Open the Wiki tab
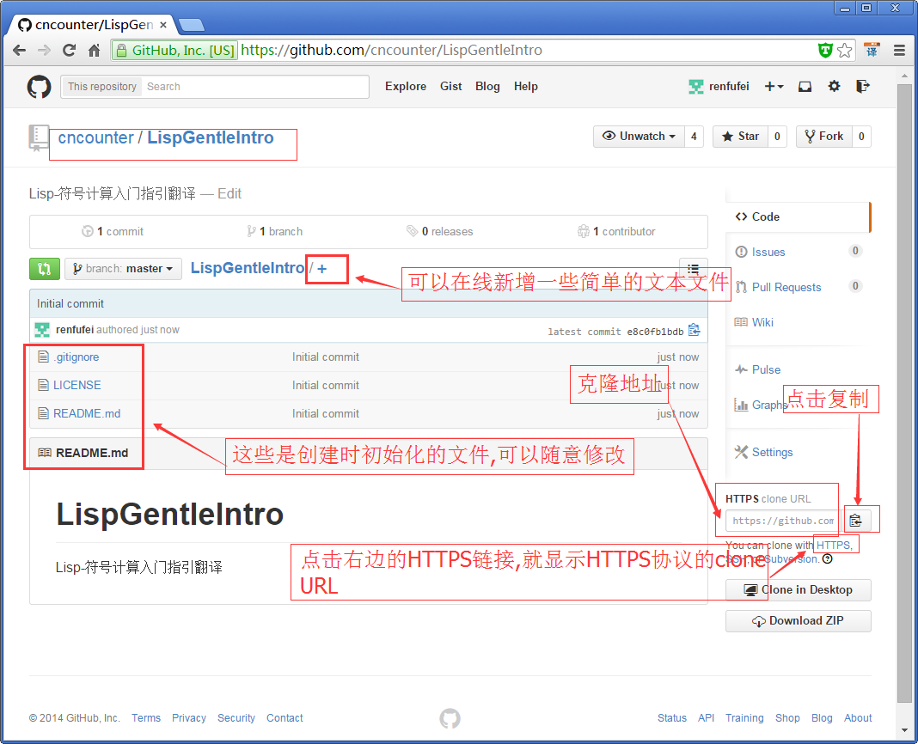 pos(762,322)
